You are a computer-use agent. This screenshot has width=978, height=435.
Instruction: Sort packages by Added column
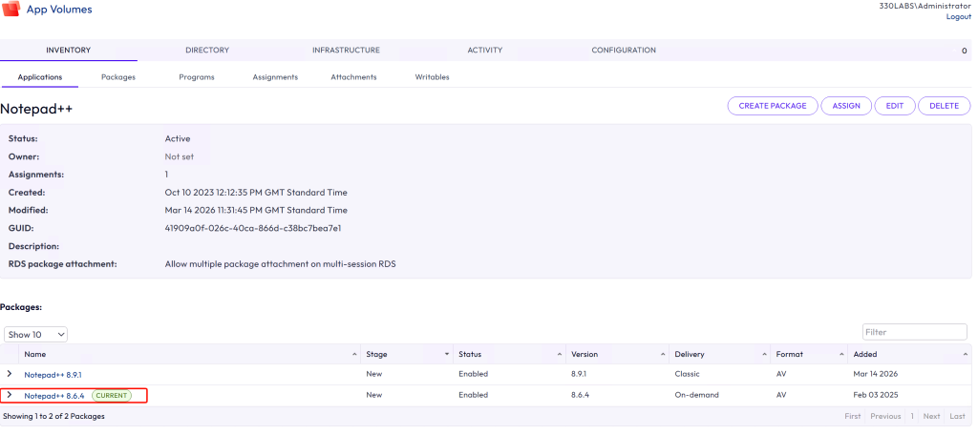coord(909,354)
